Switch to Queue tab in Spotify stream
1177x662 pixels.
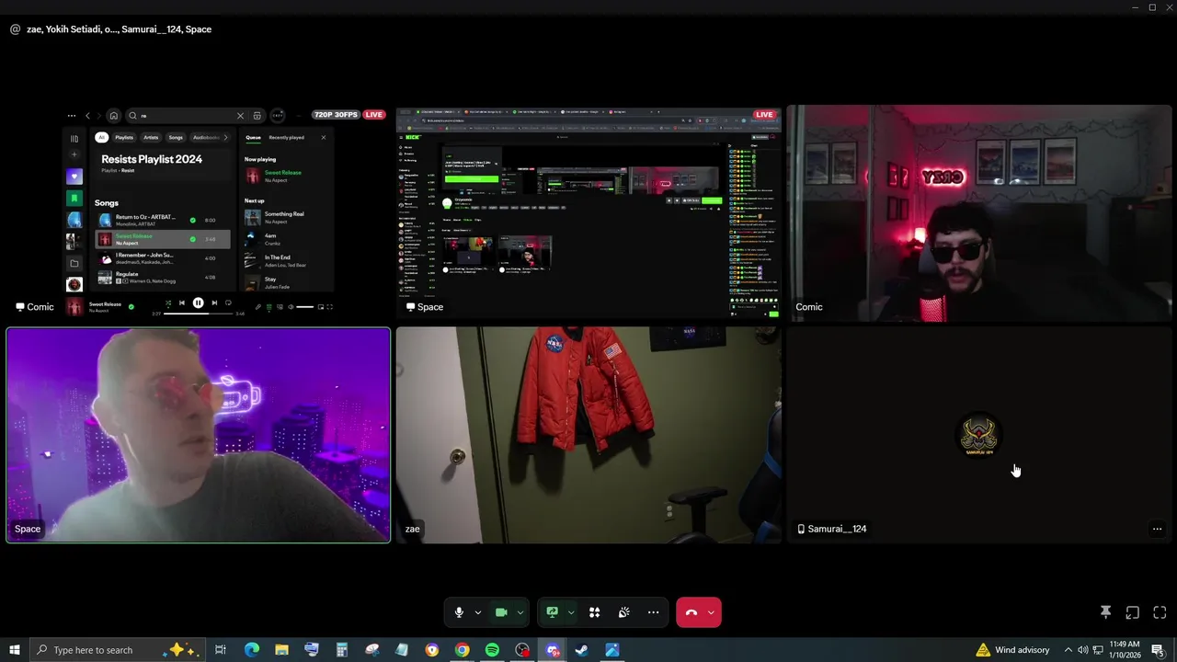coord(253,137)
